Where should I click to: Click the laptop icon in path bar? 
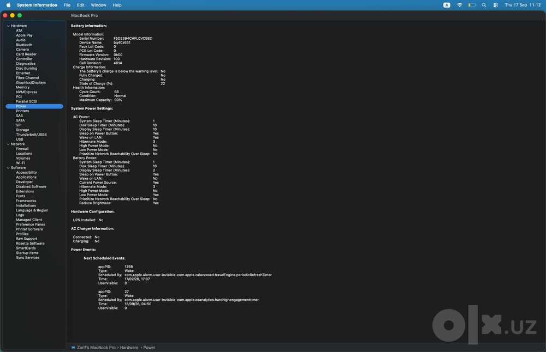click(x=73, y=348)
